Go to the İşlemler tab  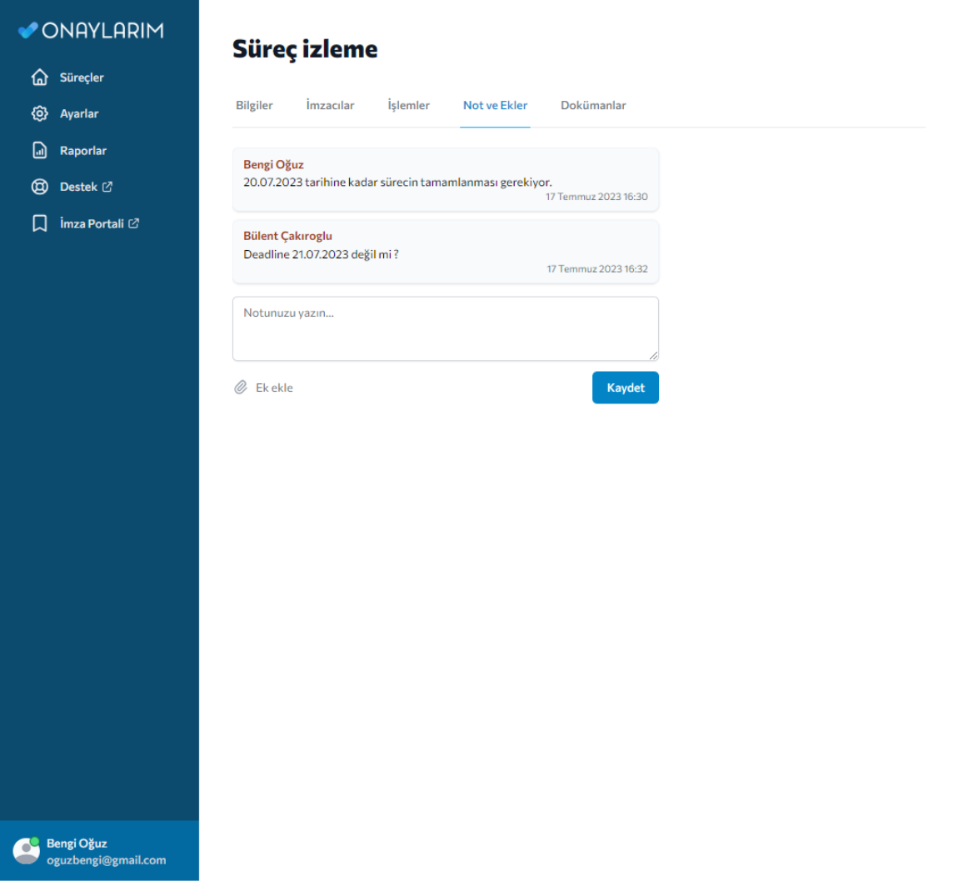(x=408, y=106)
